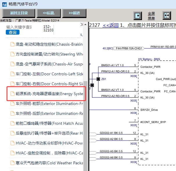Click the BMS01-A2 VT 1.0 wire label
The width and height of the screenshot is (176, 171).
coord(112,90)
